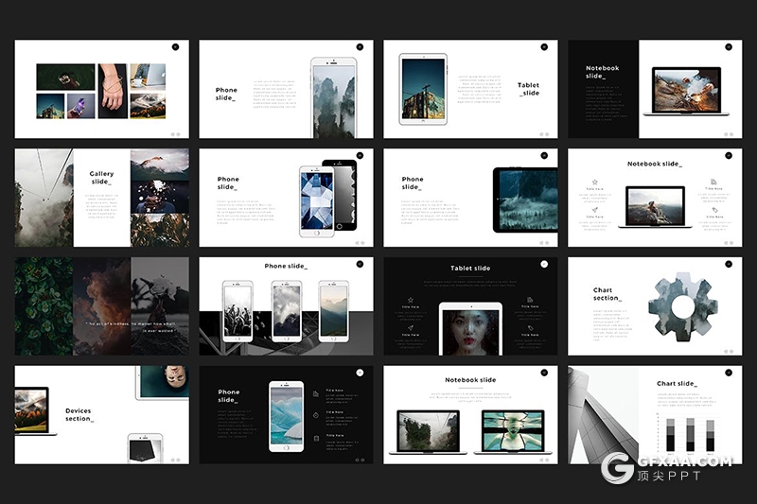Click the woman's portrait in the tablet mockup

[470, 331]
